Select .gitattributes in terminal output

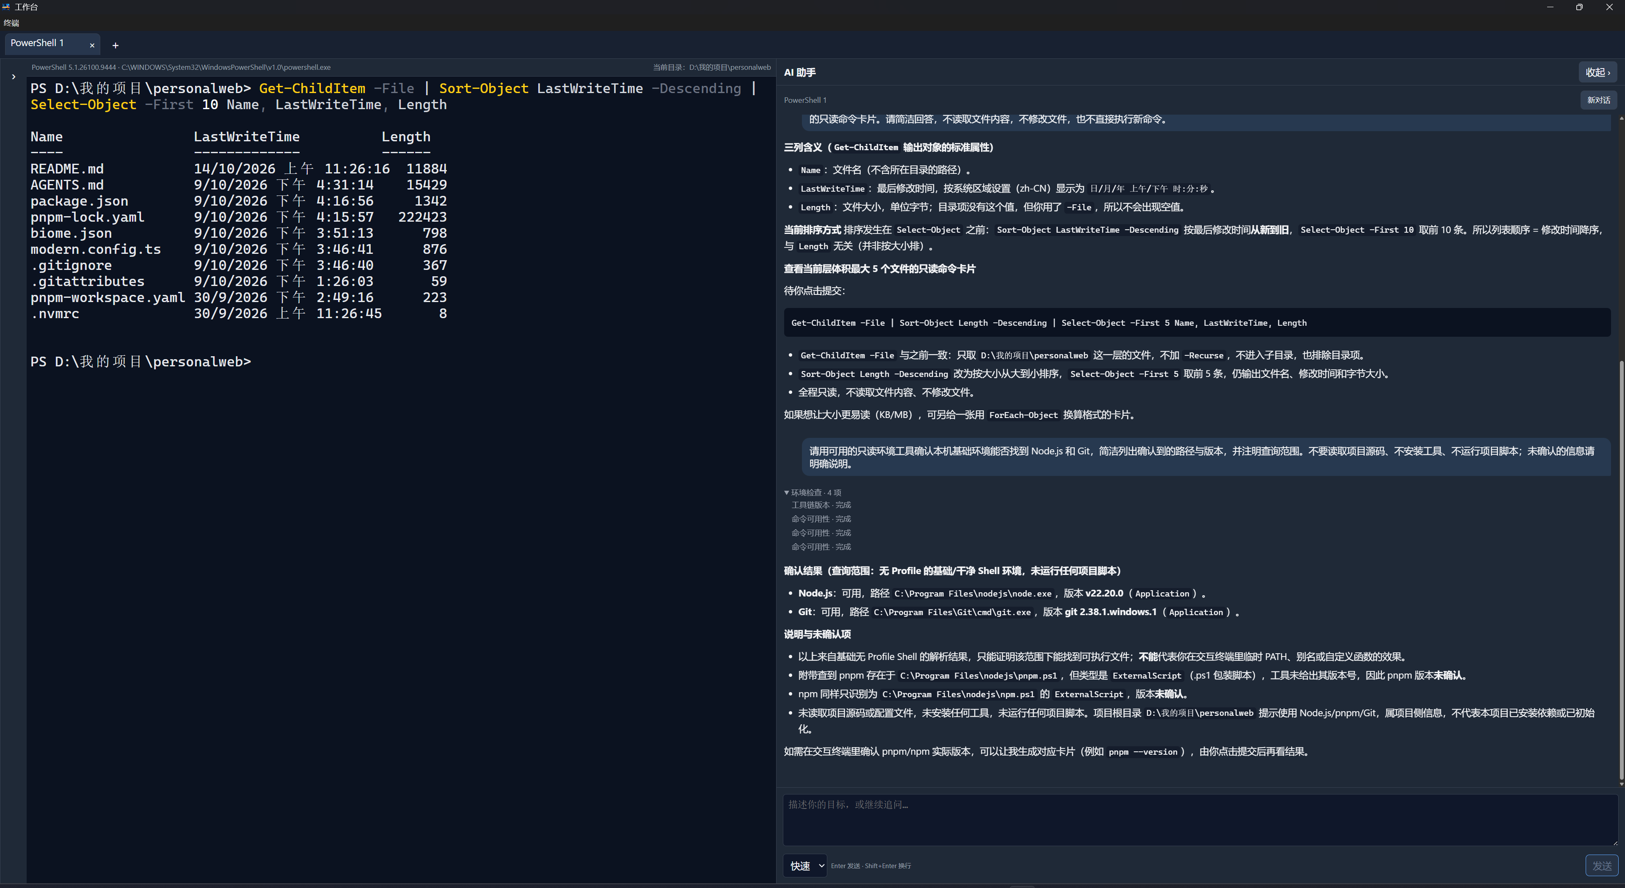coord(87,281)
